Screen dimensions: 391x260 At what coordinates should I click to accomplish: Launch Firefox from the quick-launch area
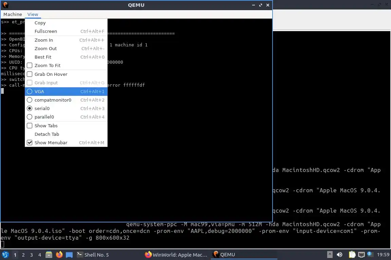point(59,255)
